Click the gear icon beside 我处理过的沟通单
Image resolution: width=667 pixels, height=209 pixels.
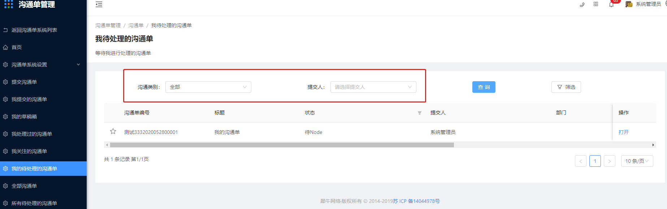(5, 134)
